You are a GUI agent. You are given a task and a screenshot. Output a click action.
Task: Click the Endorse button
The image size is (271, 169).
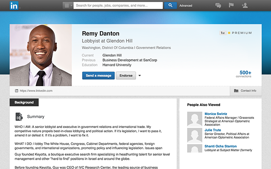[126, 76]
